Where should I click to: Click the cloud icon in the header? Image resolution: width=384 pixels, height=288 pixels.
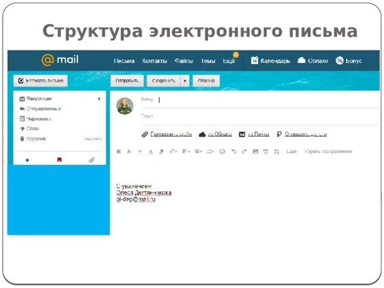(x=301, y=60)
